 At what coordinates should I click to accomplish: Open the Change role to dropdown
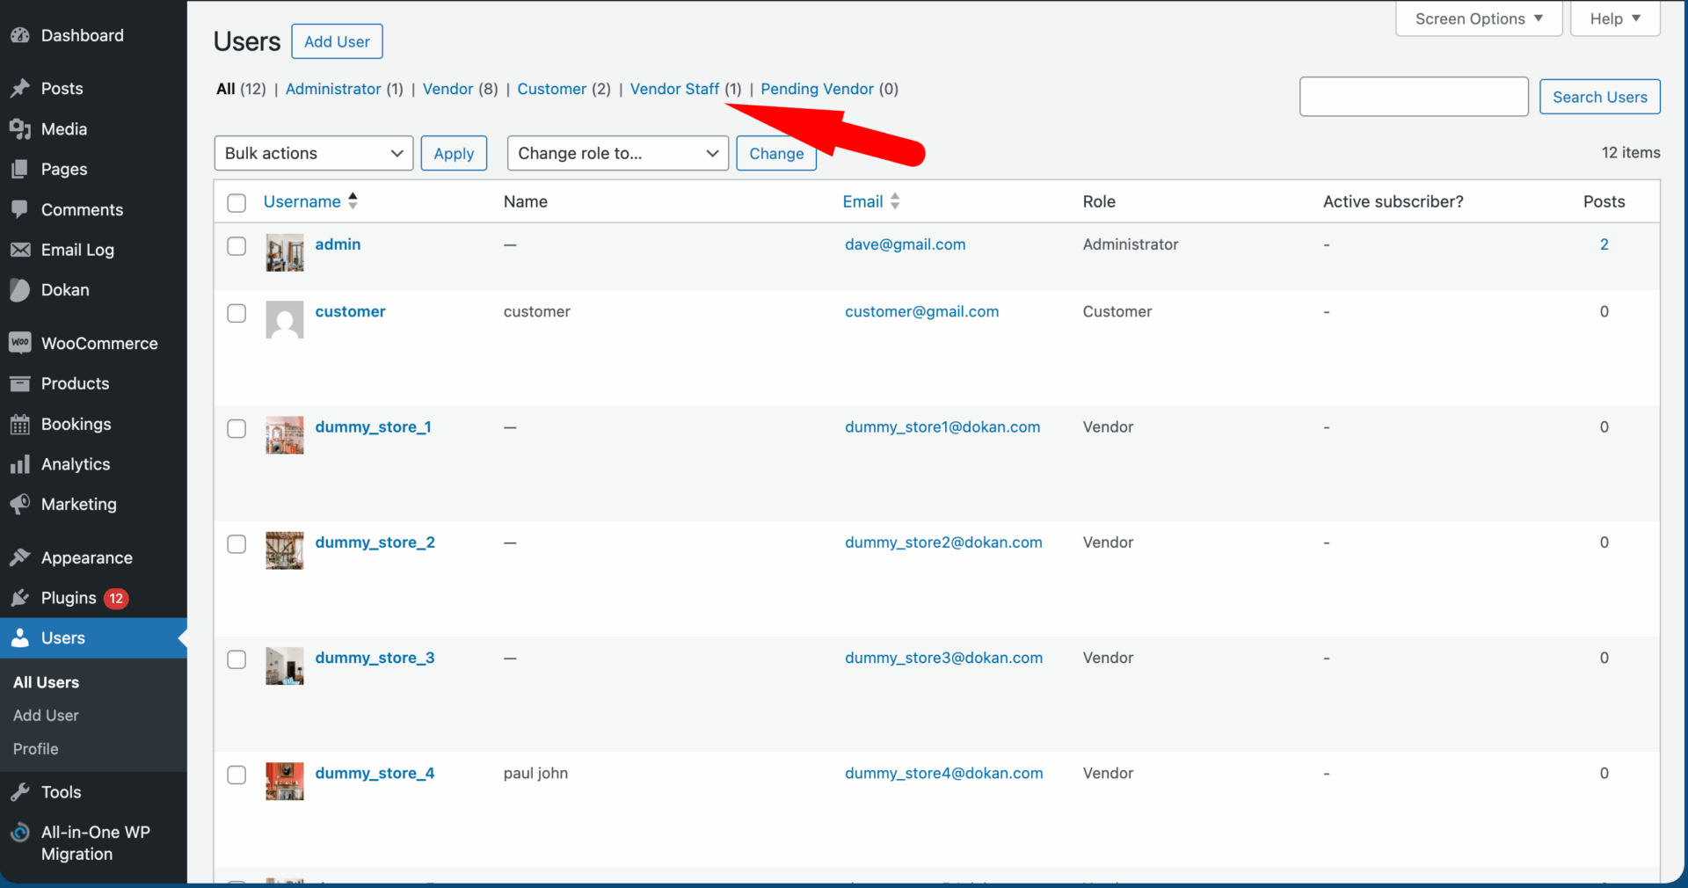click(x=617, y=153)
